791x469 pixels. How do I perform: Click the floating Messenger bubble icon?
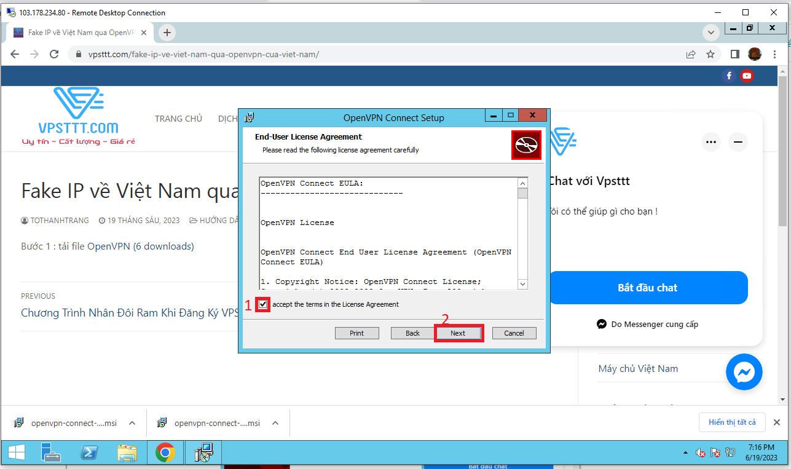click(x=744, y=372)
